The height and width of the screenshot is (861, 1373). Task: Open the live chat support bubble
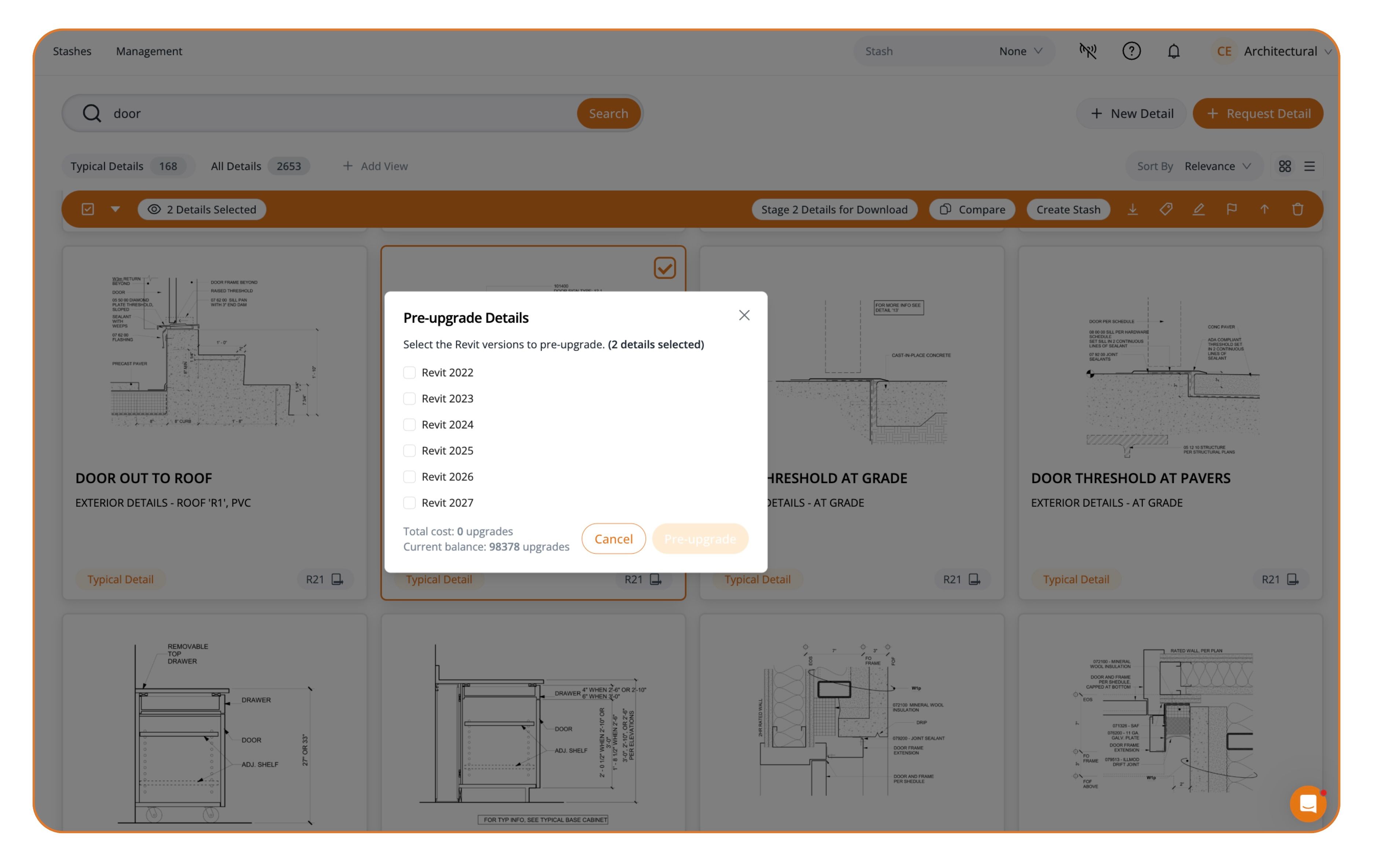pyautogui.click(x=1307, y=803)
